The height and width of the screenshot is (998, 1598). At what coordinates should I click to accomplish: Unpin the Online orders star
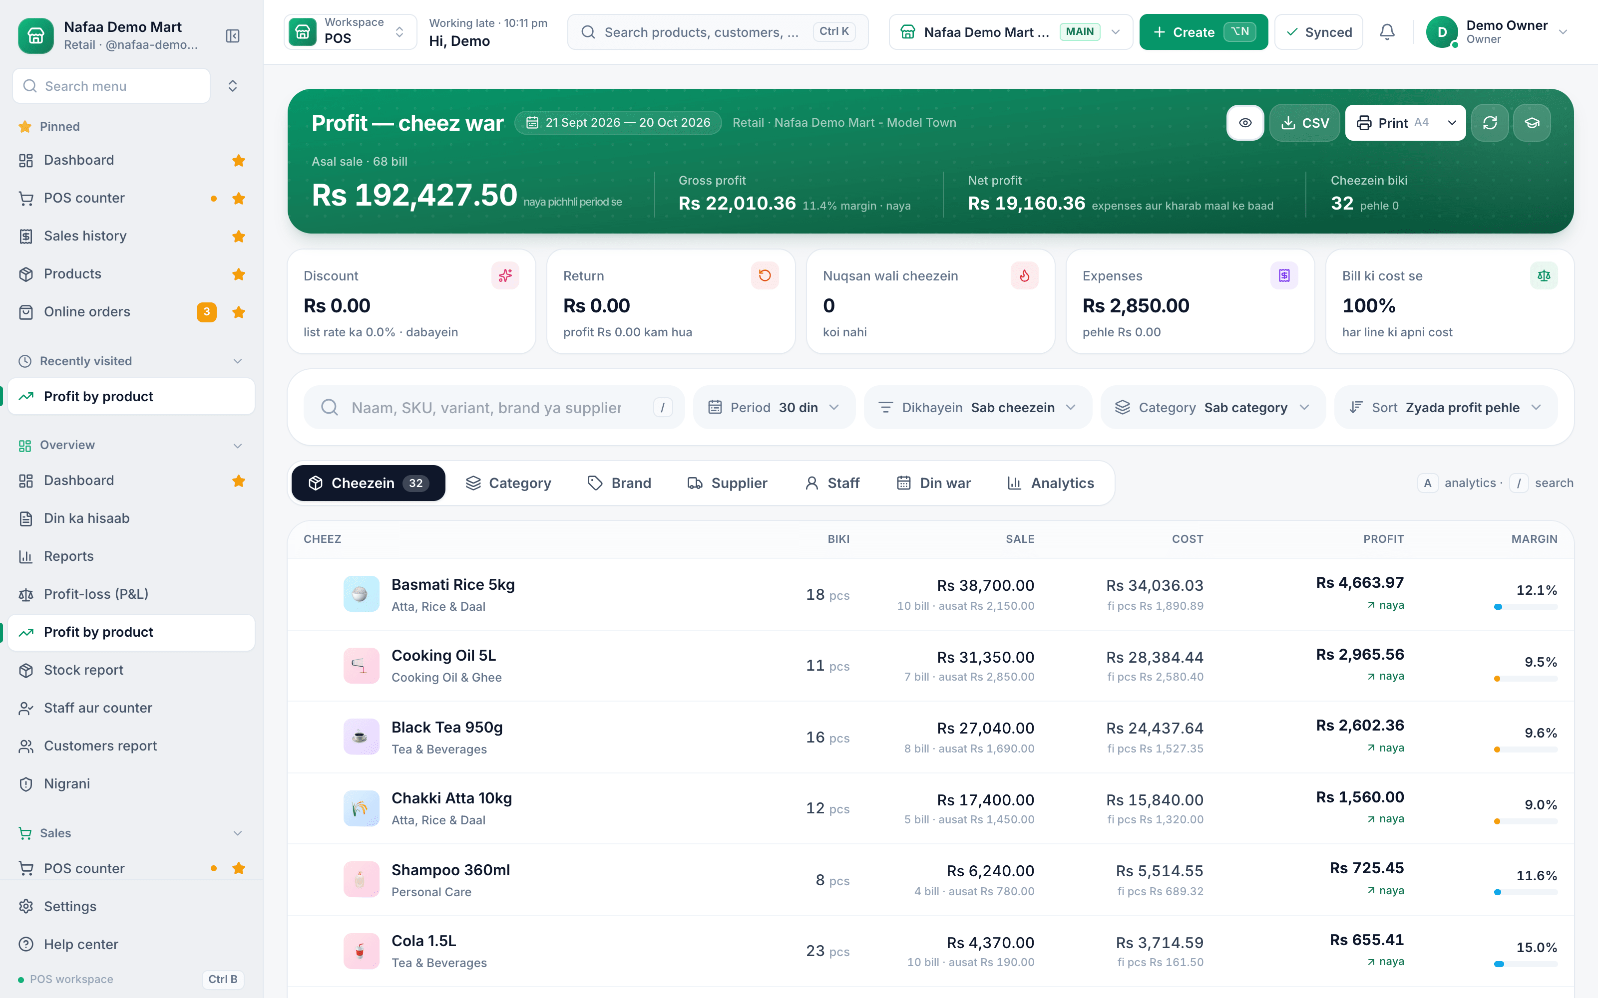[239, 312]
